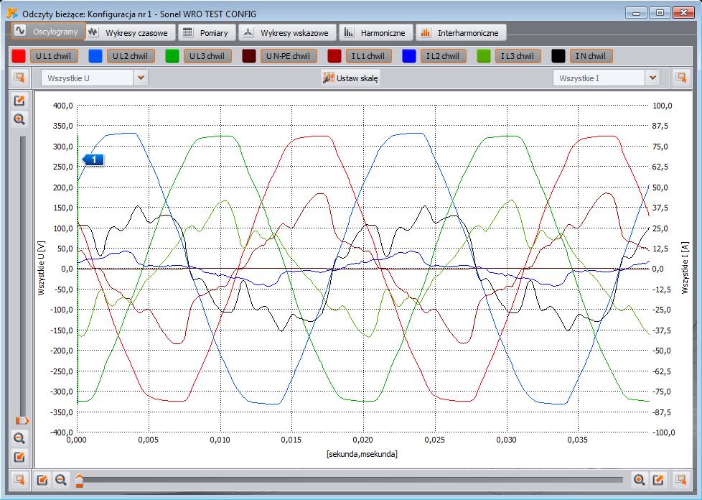Click the vertical zoom slider track

[23, 277]
